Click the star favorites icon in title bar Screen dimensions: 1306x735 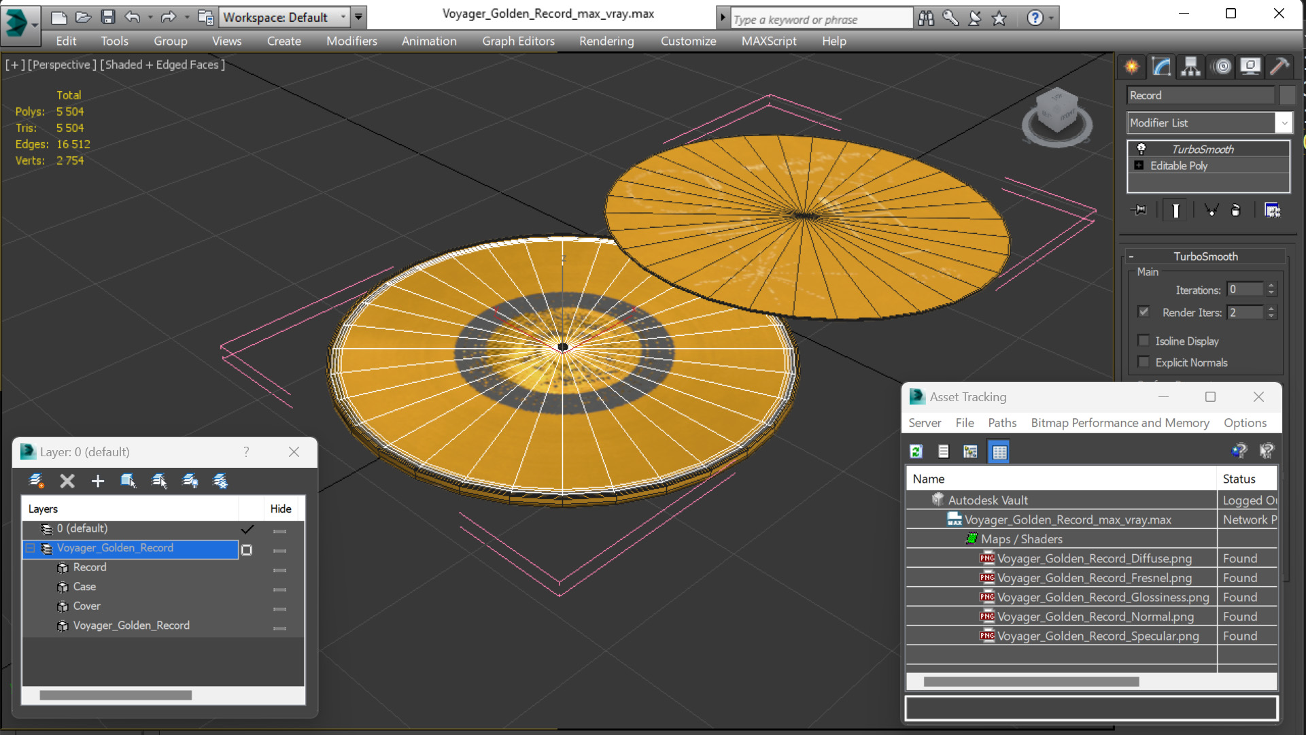click(x=999, y=18)
